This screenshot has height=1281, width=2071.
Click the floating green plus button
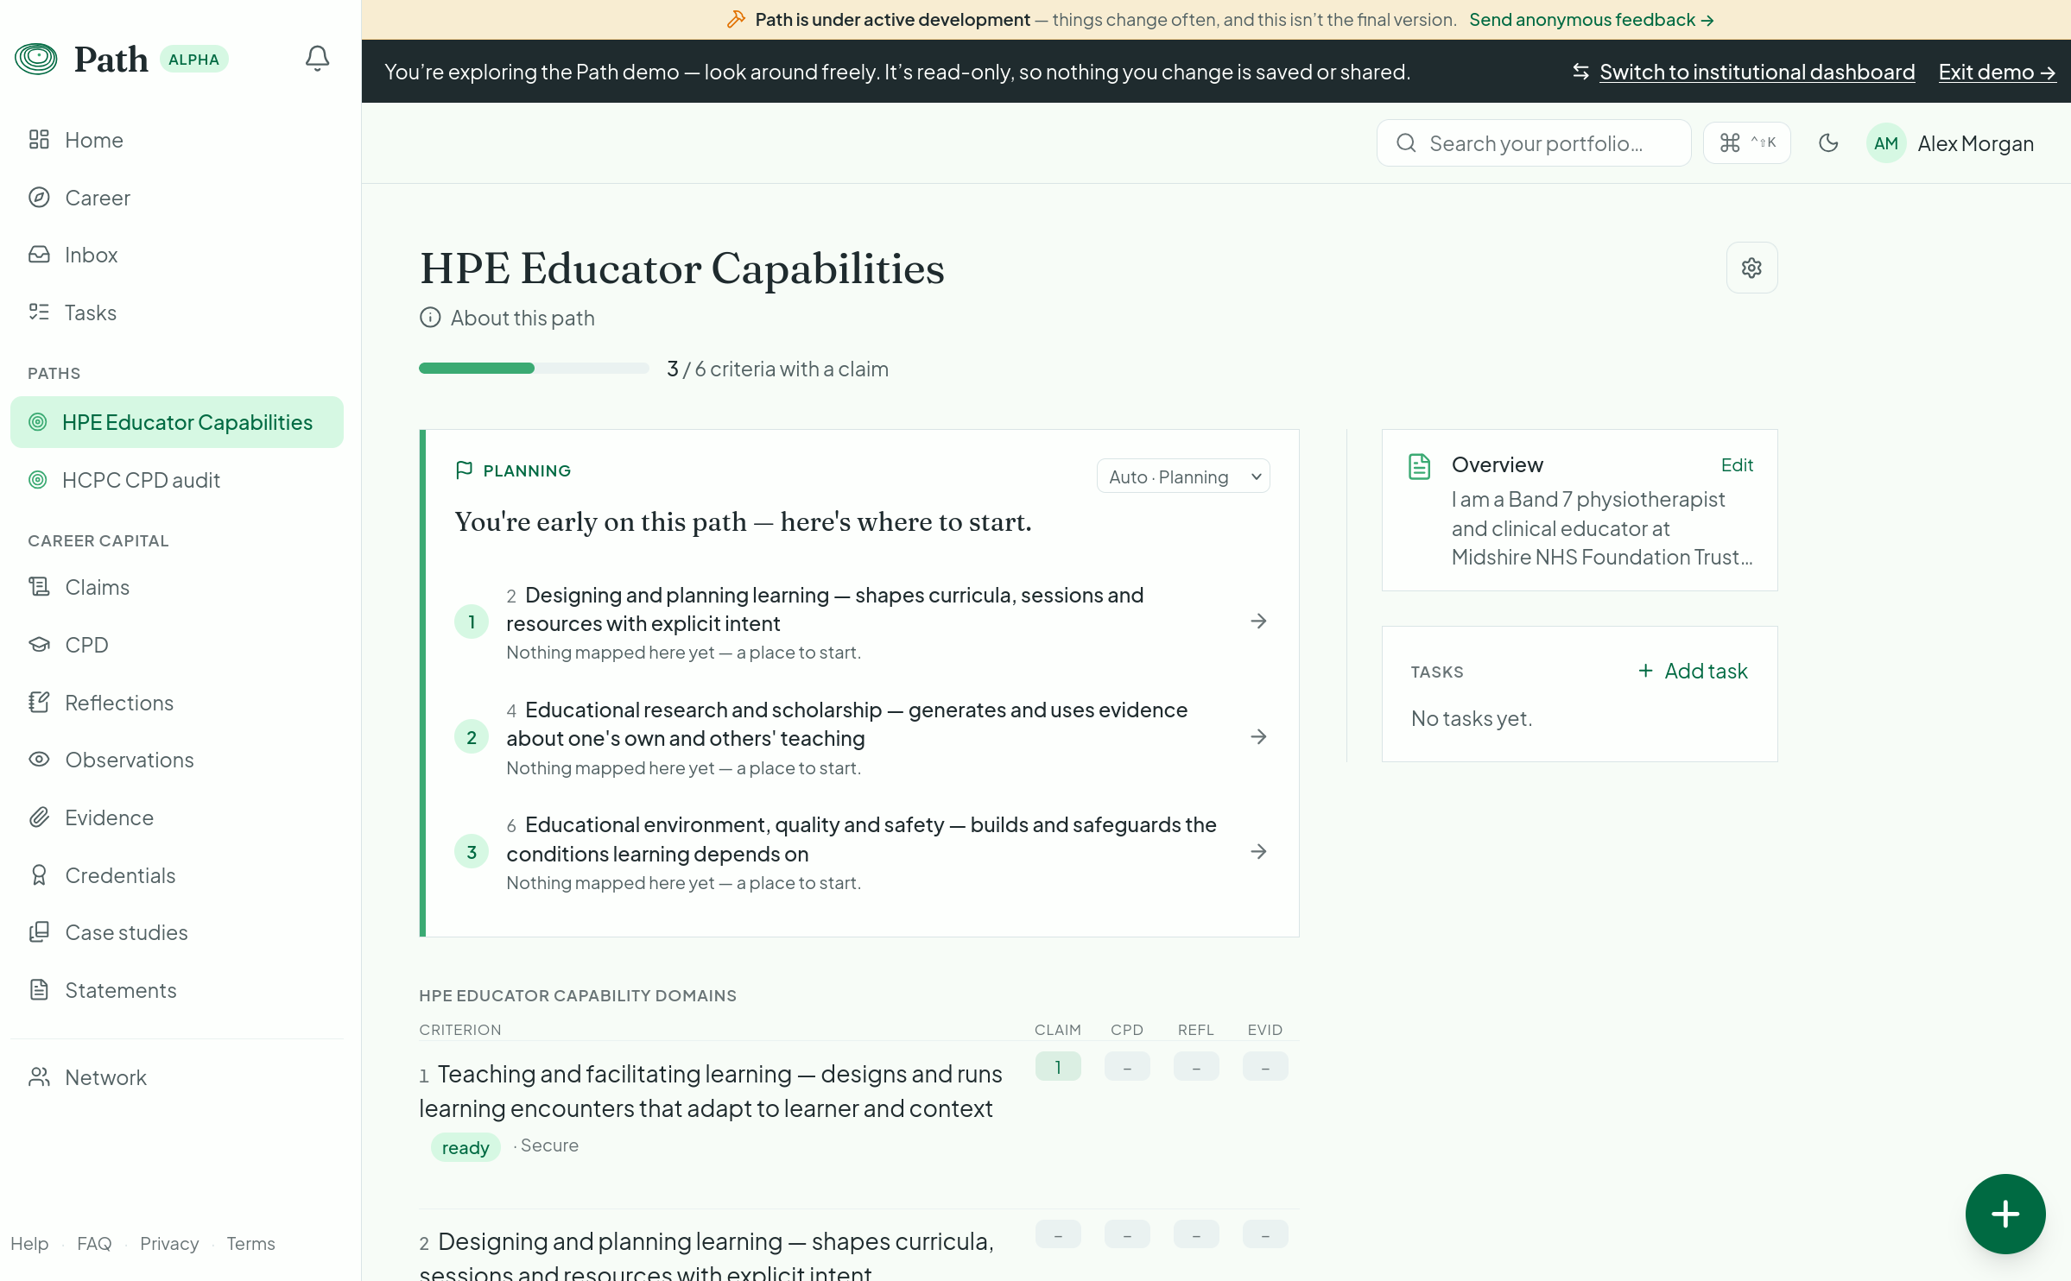click(2004, 1214)
